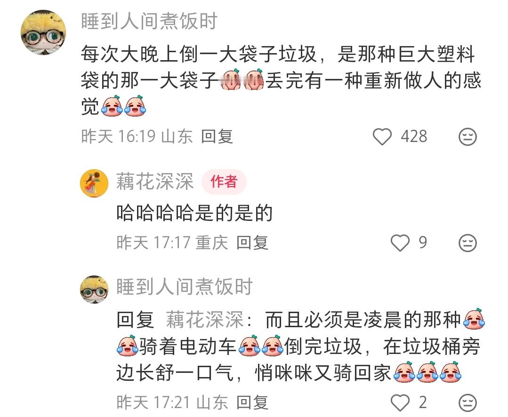
Task: Like the comment with 428 likes
Action: (x=382, y=136)
